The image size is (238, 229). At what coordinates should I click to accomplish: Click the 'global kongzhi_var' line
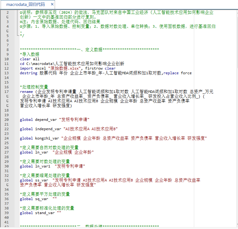[113, 138]
